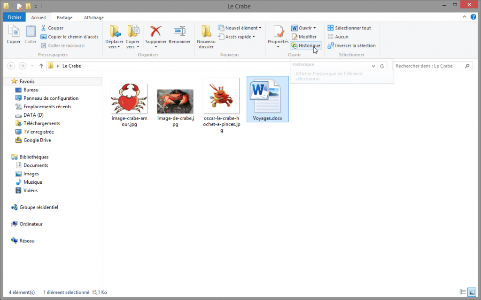Open the DATA (D) drive
Screen dimensions: 481x300
(33, 115)
